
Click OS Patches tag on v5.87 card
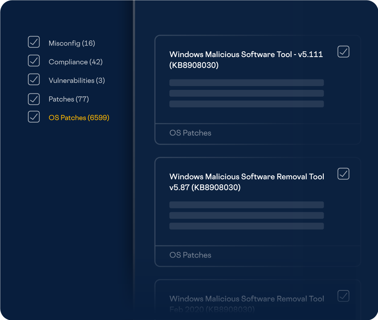pos(190,255)
